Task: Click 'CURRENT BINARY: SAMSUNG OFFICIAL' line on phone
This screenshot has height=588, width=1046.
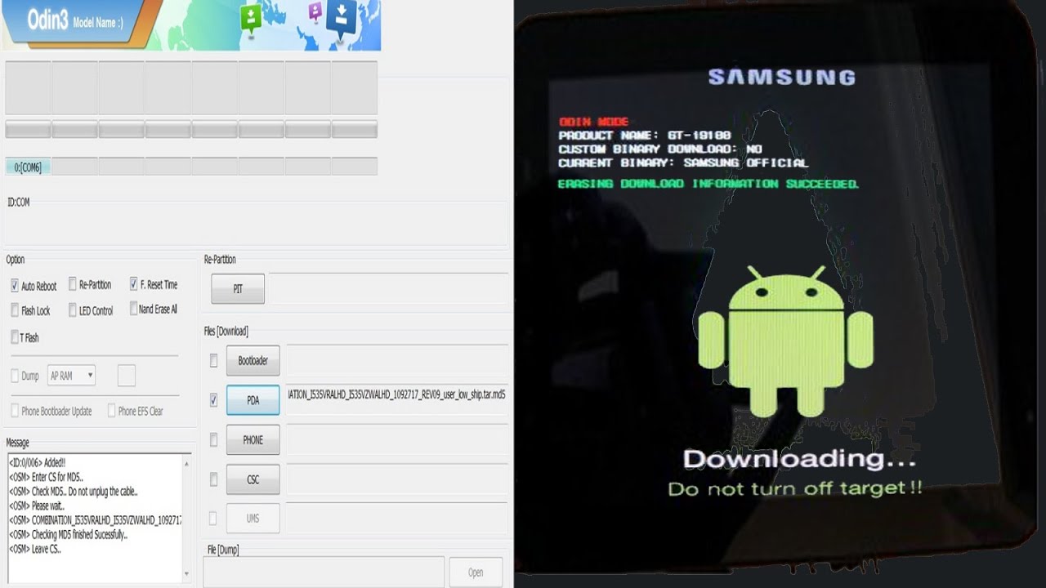Action: (683, 163)
